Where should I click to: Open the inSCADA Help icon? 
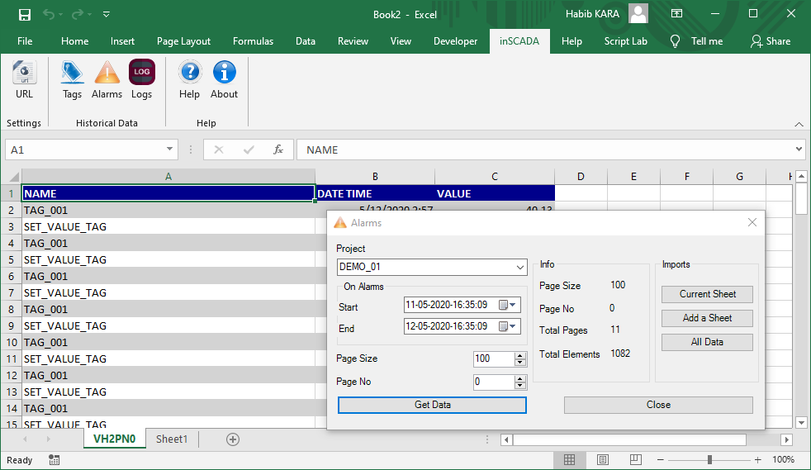tap(189, 79)
